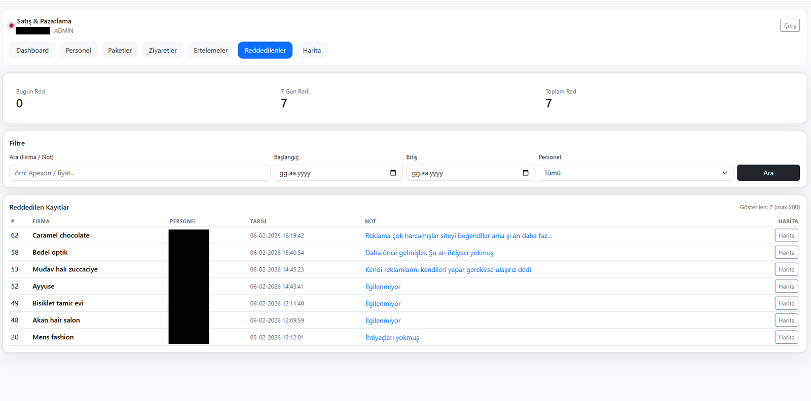Switch to the Harita tab
811x401 pixels.
click(x=312, y=50)
